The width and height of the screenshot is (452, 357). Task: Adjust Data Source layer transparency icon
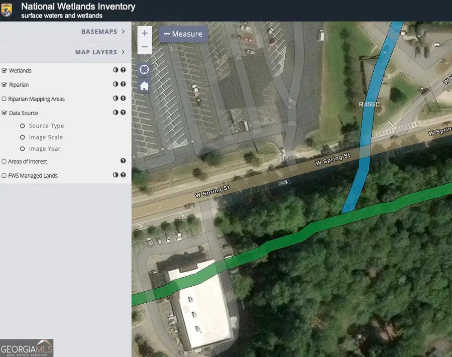[116, 112]
